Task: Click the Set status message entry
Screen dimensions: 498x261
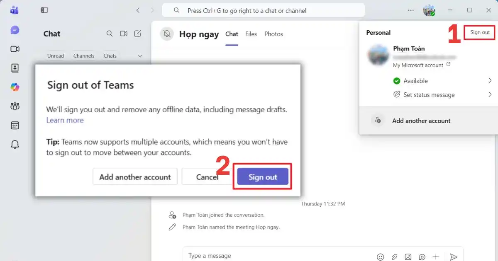Action: [x=429, y=95]
